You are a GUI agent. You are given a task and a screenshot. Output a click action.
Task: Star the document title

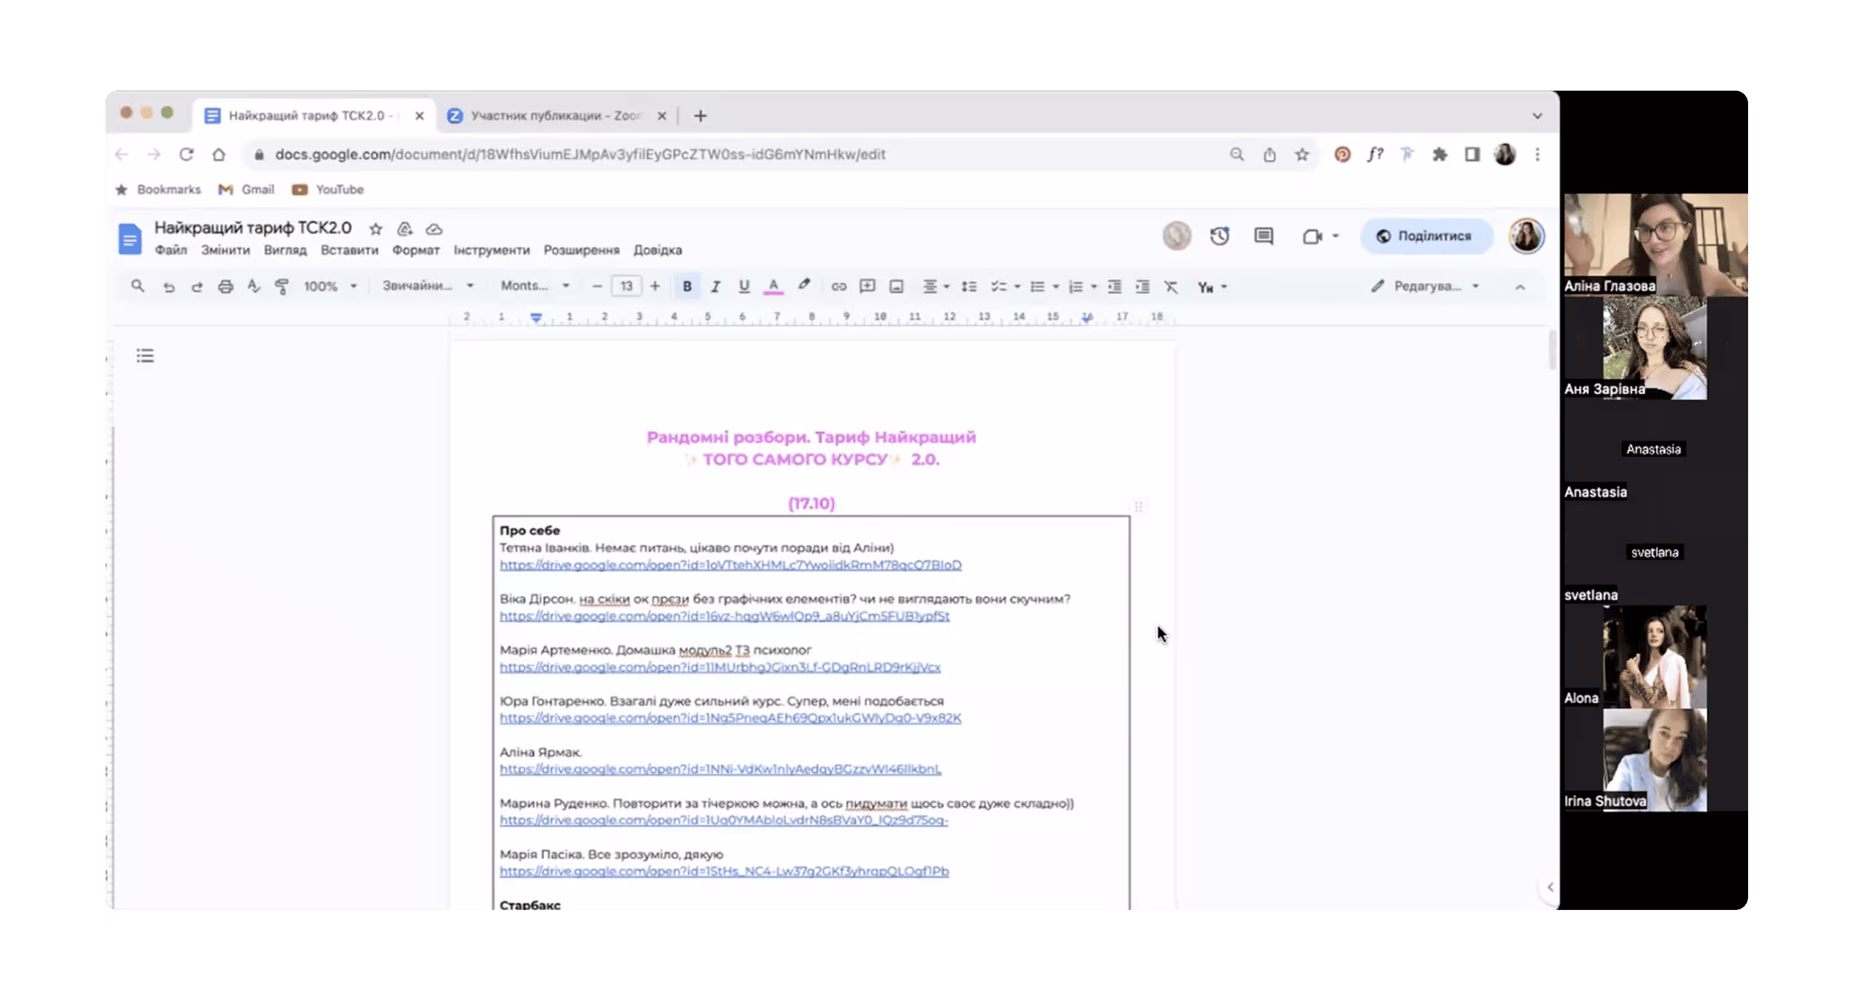tap(375, 230)
